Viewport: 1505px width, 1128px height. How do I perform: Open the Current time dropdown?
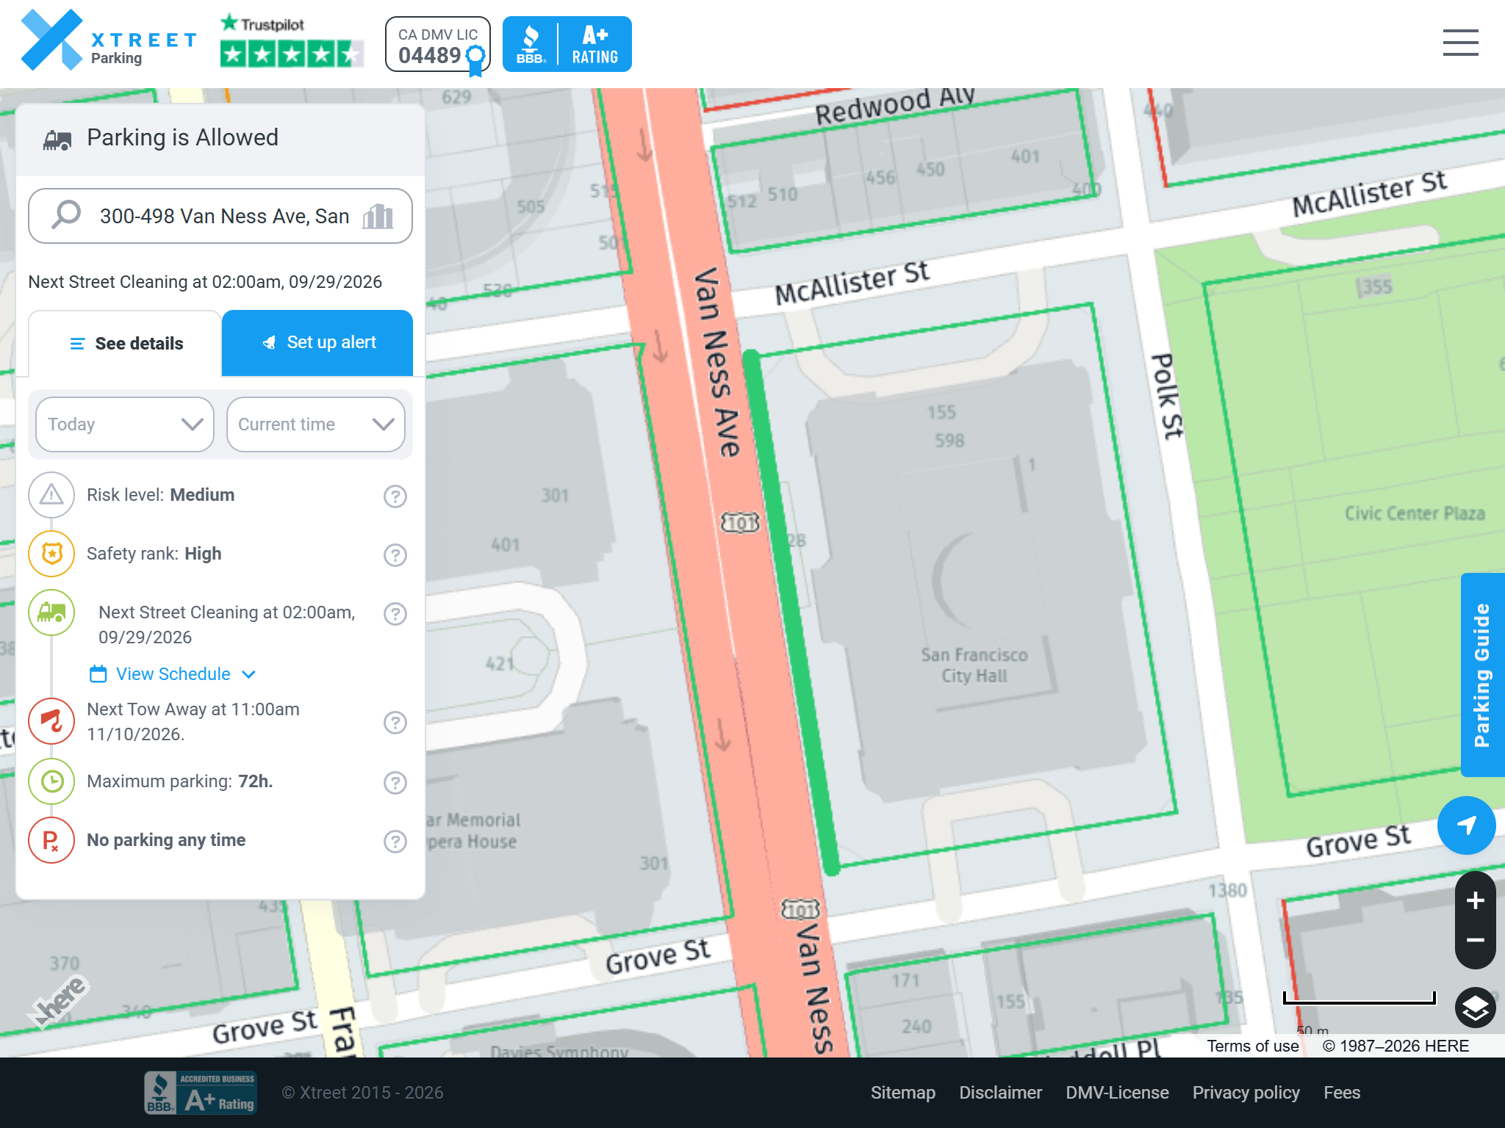[316, 424]
